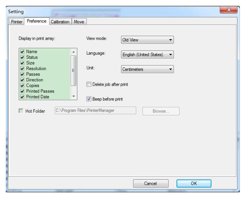Disable Beep before print option
This screenshot has width=247, height=197.
coord(88,99)
